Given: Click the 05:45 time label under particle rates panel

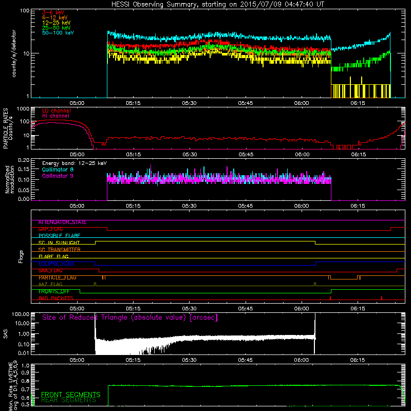Looking at the screenshot, I should [246, 155].
